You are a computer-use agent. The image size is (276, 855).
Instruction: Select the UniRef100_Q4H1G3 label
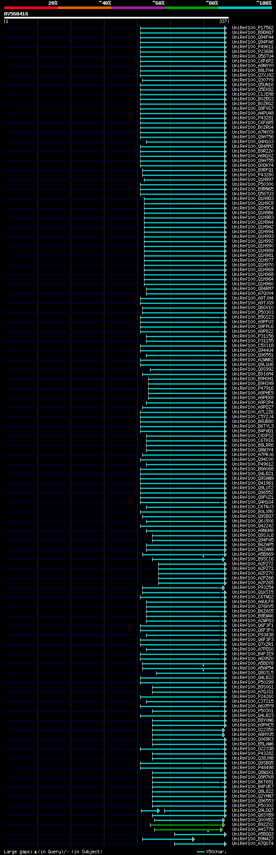253,141
